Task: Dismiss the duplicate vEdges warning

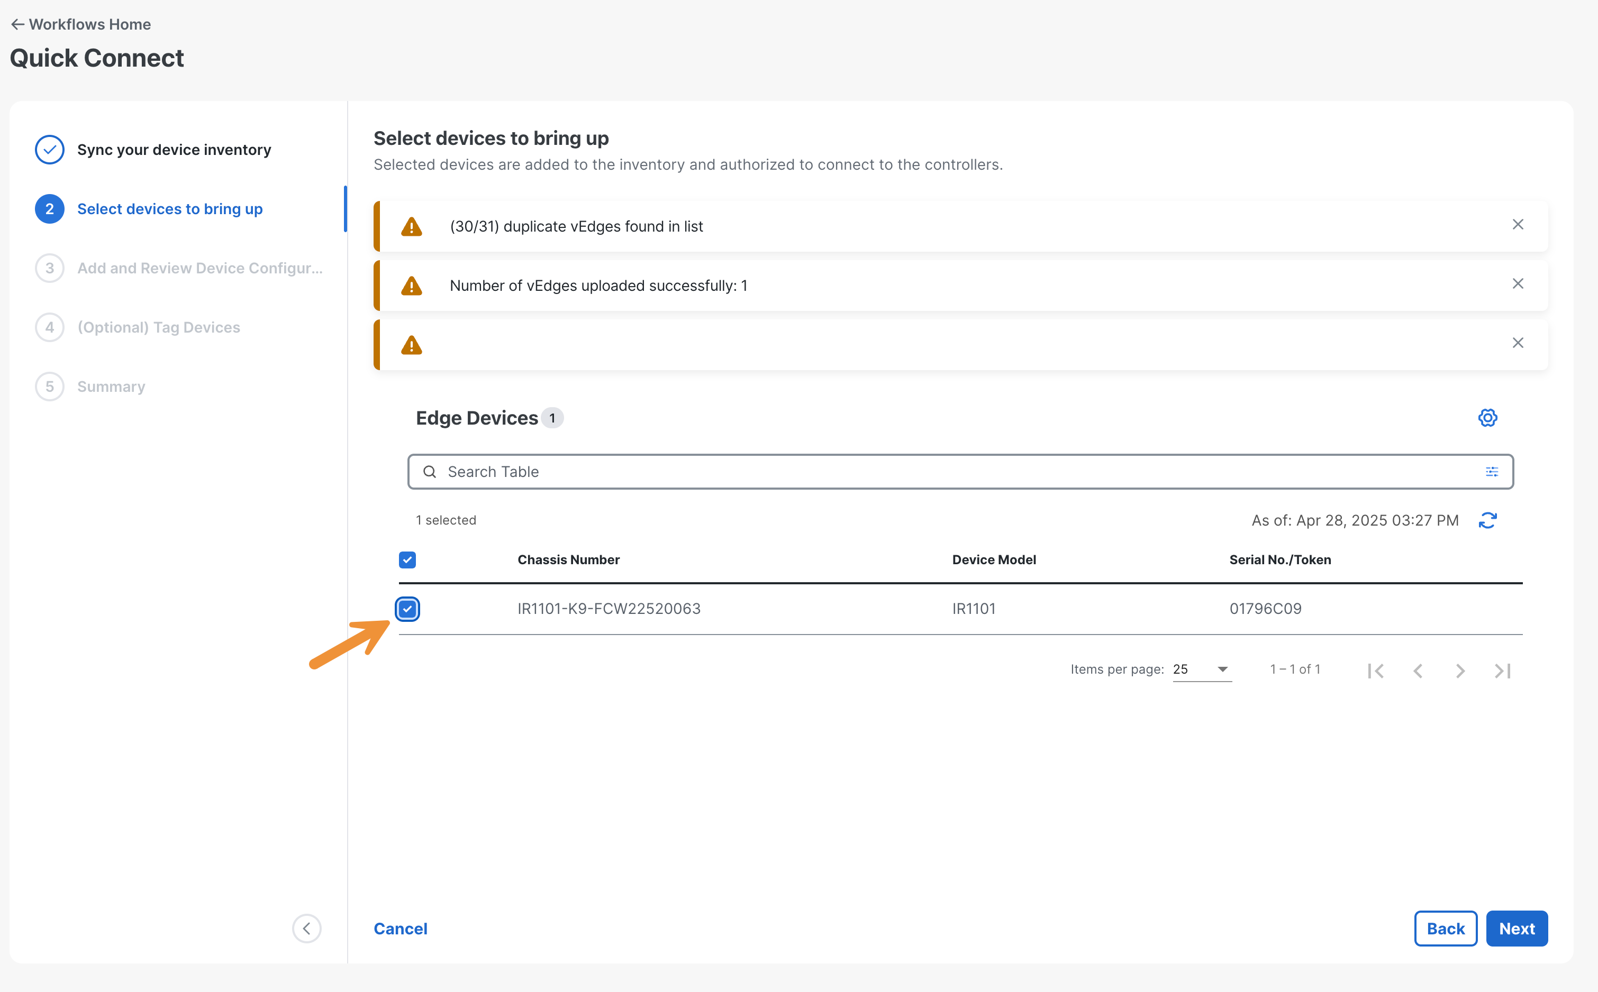Action: 1518,224
